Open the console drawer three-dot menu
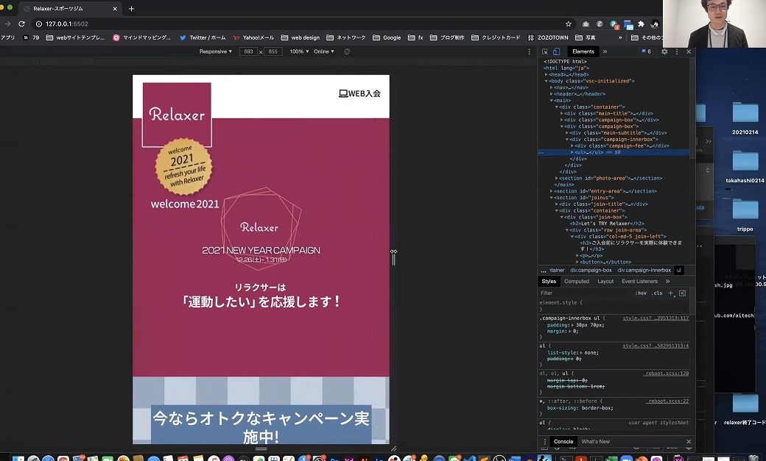Screen dimensions: 766x461 (545, 441)
